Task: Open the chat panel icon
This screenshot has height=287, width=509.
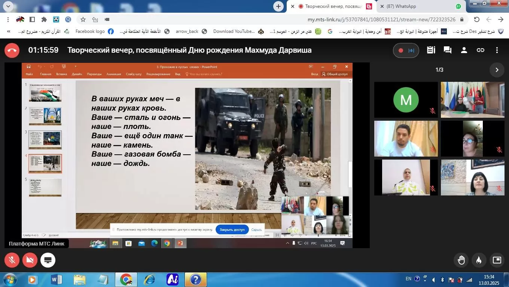Action: [x=447, y=50]
